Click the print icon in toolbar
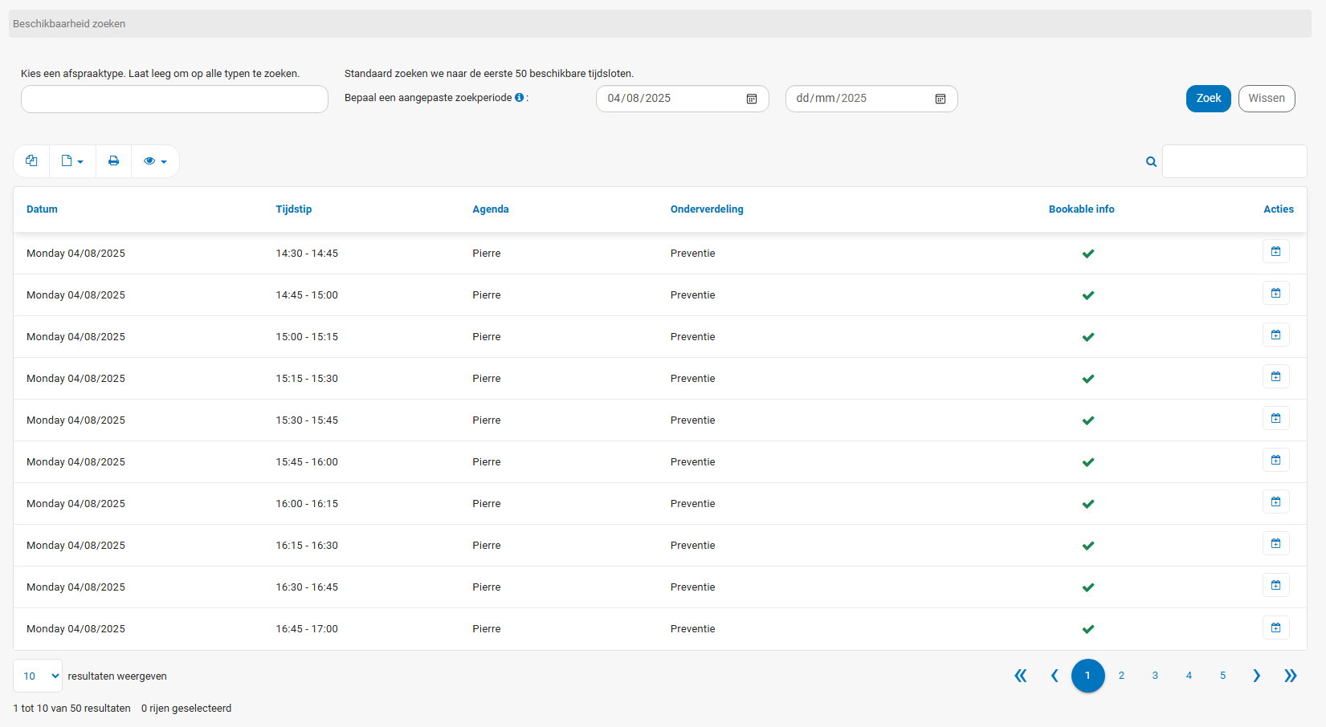 (113, 161)
